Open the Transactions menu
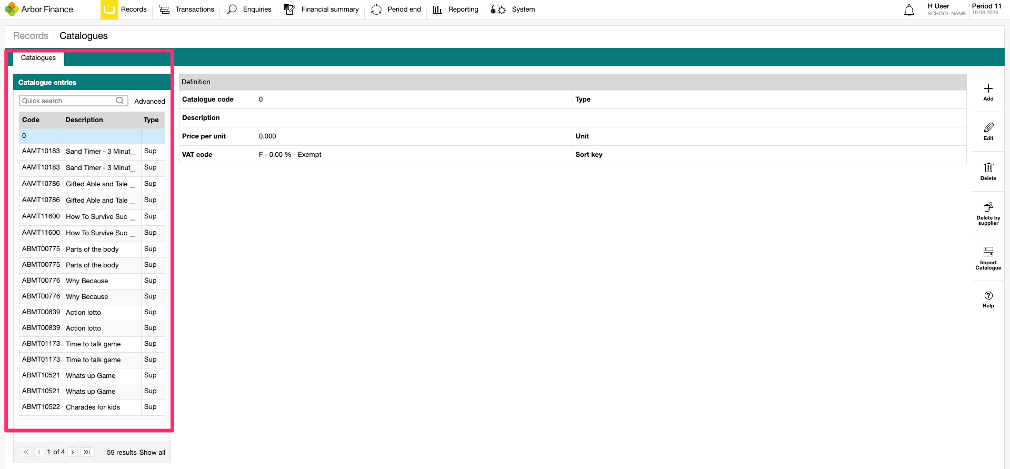The width and height of the screenshot is (1010, 469). [186, 9]
